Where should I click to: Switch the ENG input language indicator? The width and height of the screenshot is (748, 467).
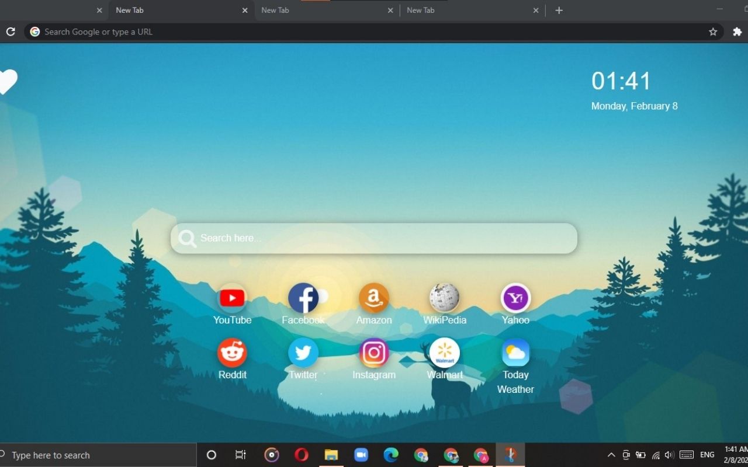pos(707,455)
